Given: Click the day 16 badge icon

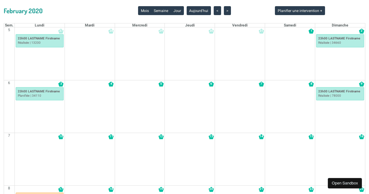Looking at the screenshot, I should (x=362, y=137).
